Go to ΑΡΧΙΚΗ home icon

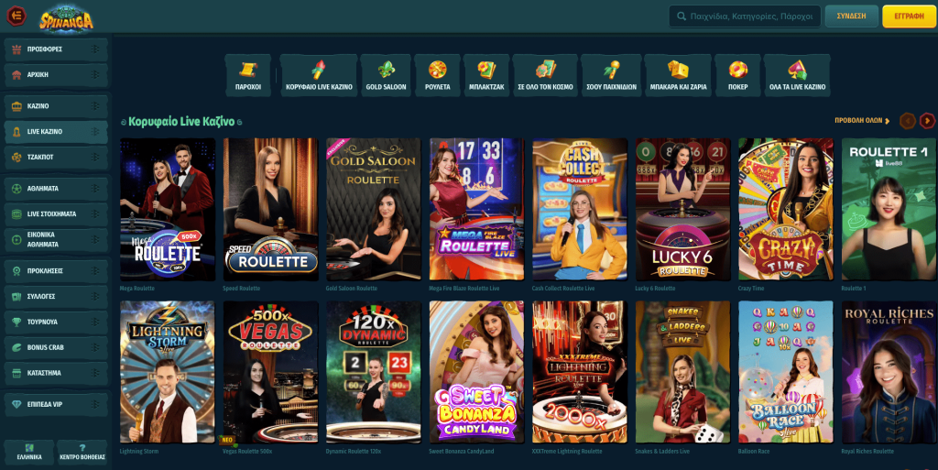click(x=16, y=75)
